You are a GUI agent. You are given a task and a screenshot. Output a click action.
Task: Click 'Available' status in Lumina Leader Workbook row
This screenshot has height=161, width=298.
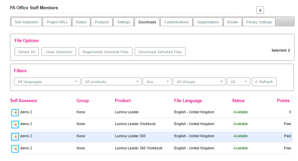tap(240, 124)
